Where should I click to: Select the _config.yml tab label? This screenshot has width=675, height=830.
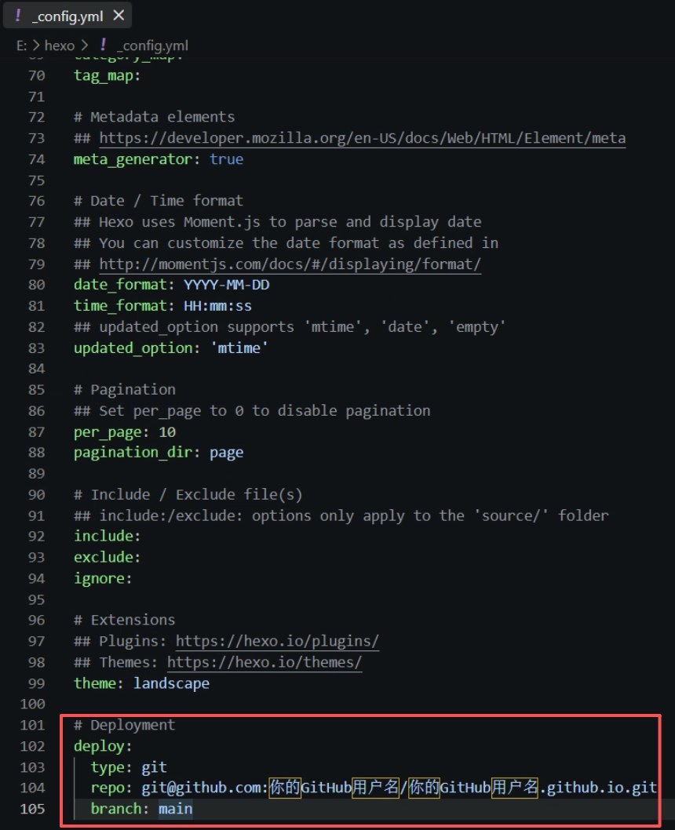[67, 16]
